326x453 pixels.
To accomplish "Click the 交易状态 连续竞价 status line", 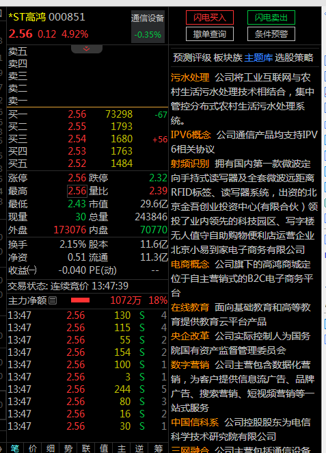I will pyautogui.click(x=68, y=286).
